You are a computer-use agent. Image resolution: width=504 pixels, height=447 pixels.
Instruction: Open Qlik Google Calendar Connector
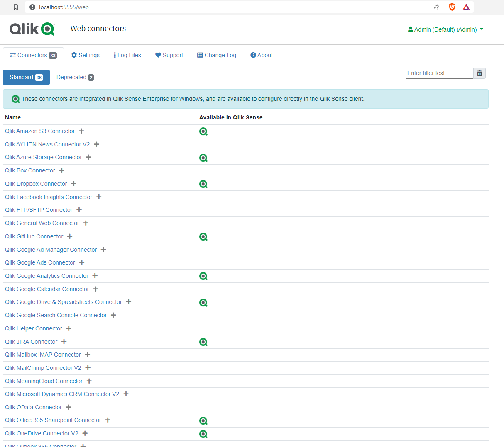point(47,289)
